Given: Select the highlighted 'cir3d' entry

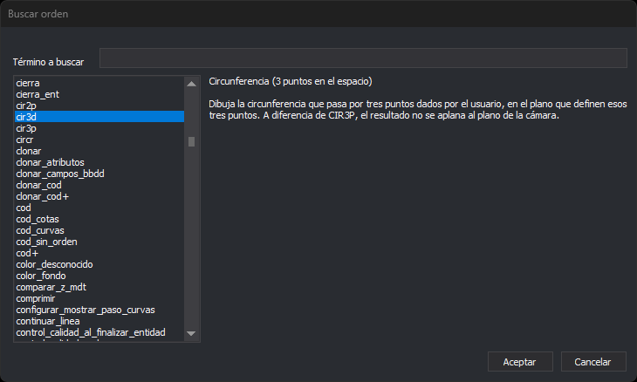Looking at the screenshot, I should click(99, 117).
